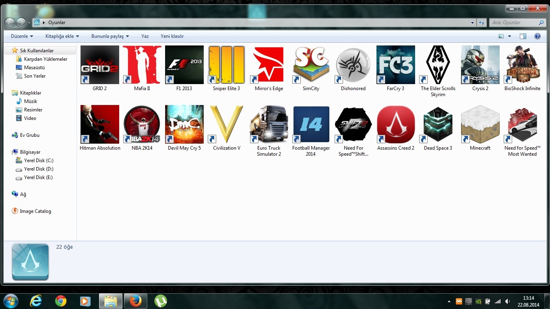This screenshot has height=309, width=550.
Task: Launch Google Chrome from taskbar
Action: [61, 301]
